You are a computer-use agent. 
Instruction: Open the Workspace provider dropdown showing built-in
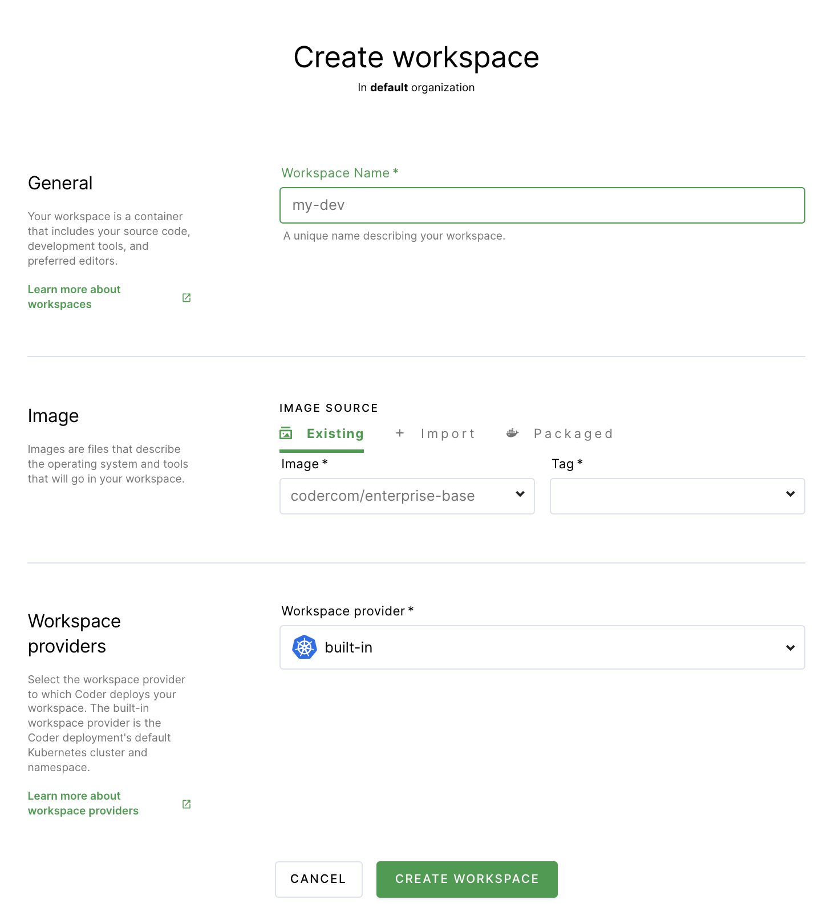coord(542,647)
